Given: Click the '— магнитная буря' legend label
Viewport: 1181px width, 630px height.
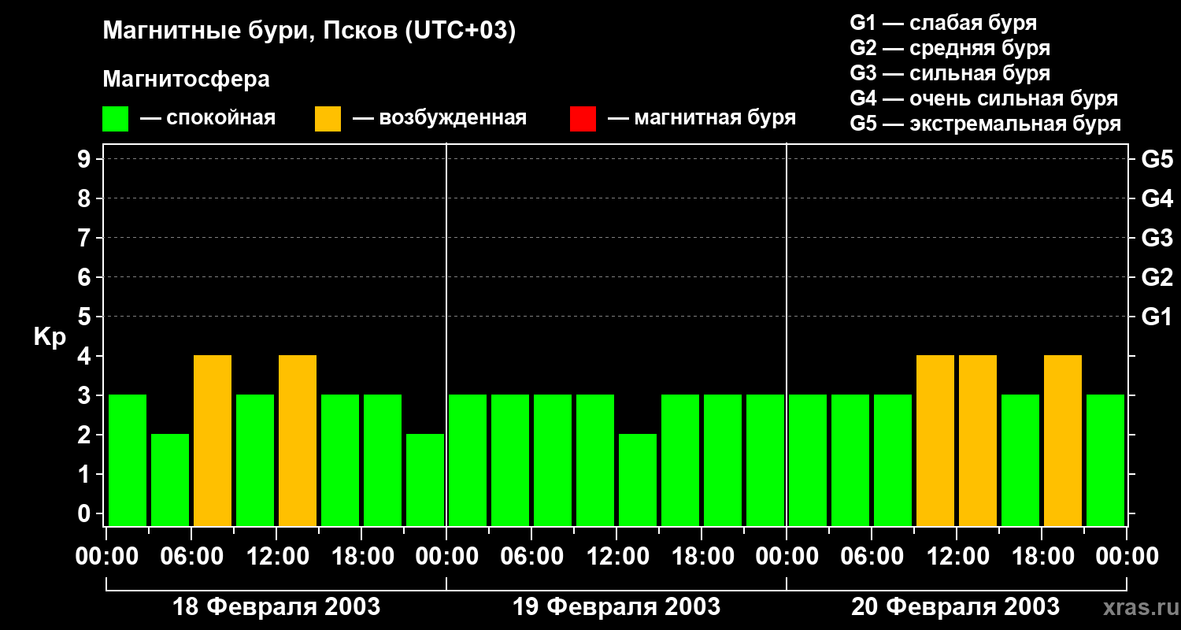Looking at the screenshot, I should [x=702, y=118].
